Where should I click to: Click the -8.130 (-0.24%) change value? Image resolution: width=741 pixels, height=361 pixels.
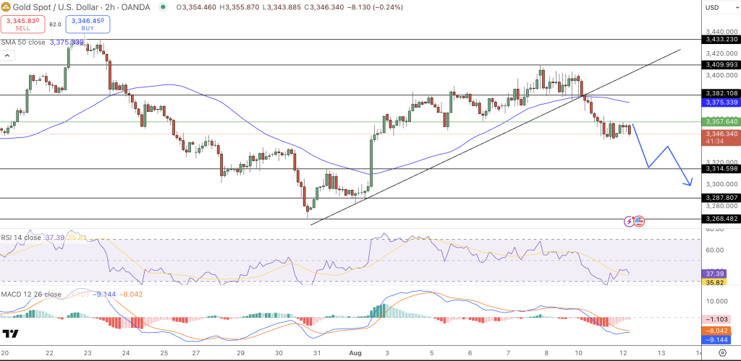(x=376, y=7)
